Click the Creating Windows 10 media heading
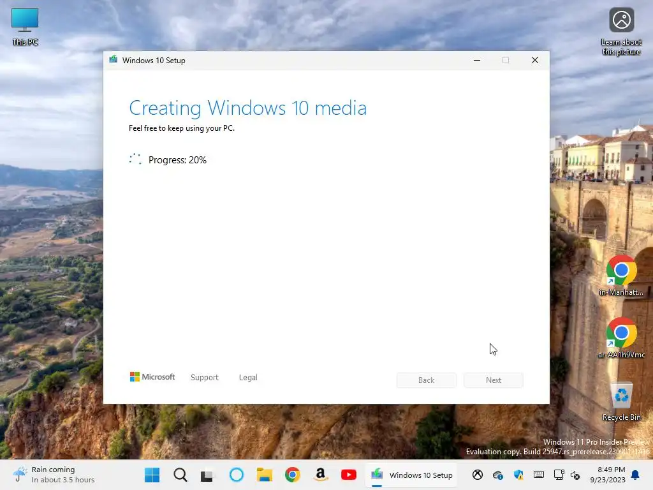 [x=248, y=108]
